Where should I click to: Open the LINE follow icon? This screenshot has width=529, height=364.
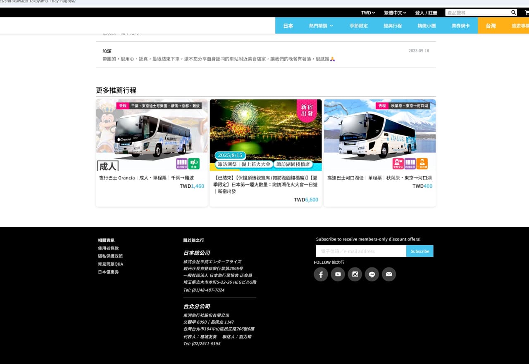[x=372, y=274]
